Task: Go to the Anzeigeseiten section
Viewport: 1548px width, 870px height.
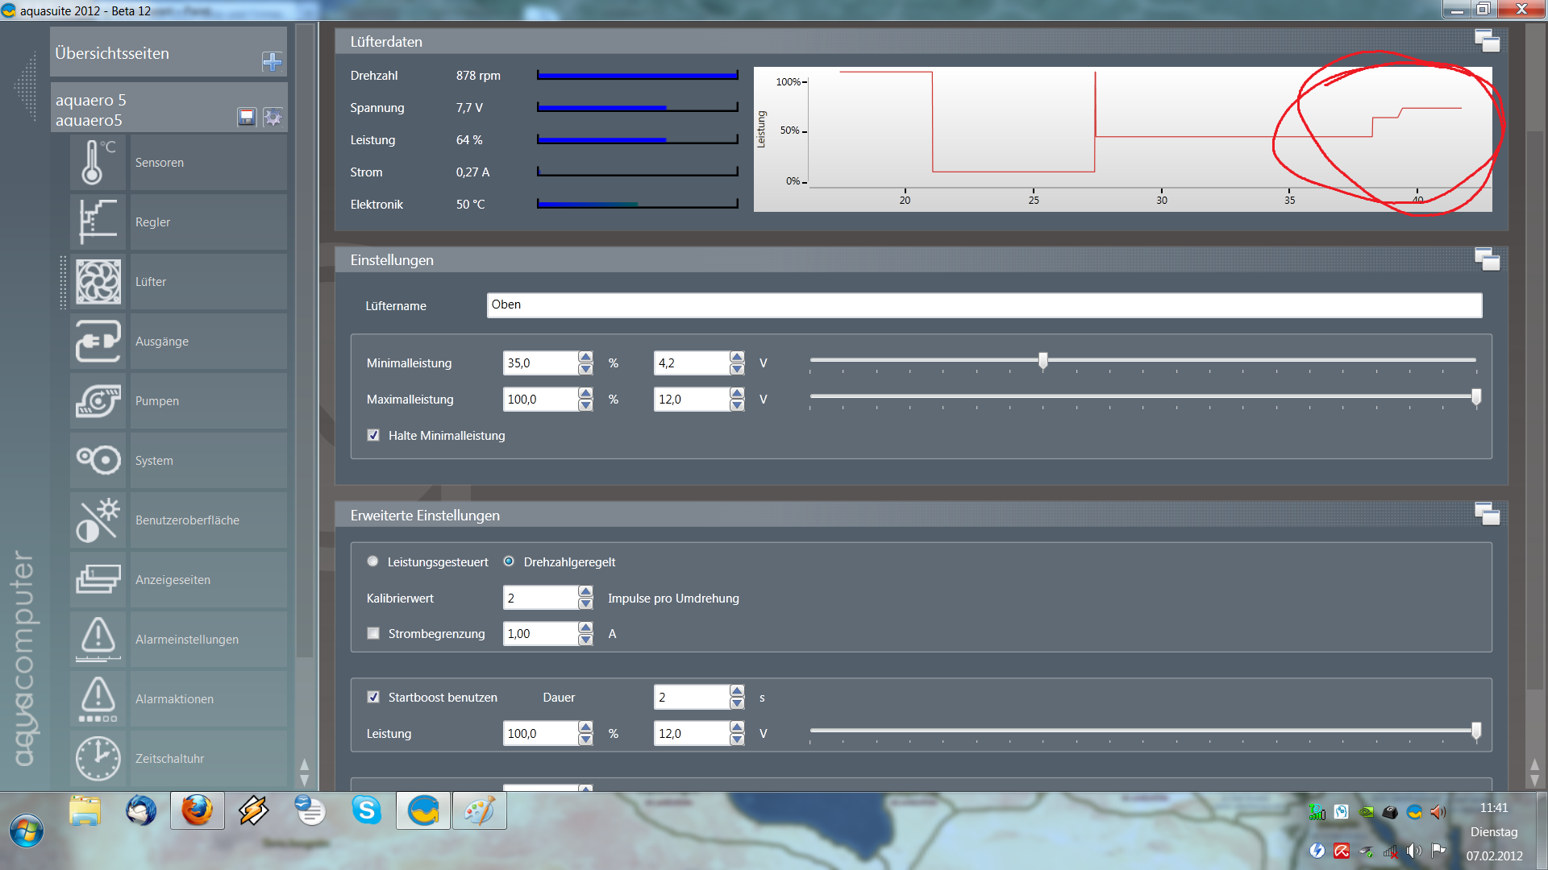Action: (x=173, y=580)
